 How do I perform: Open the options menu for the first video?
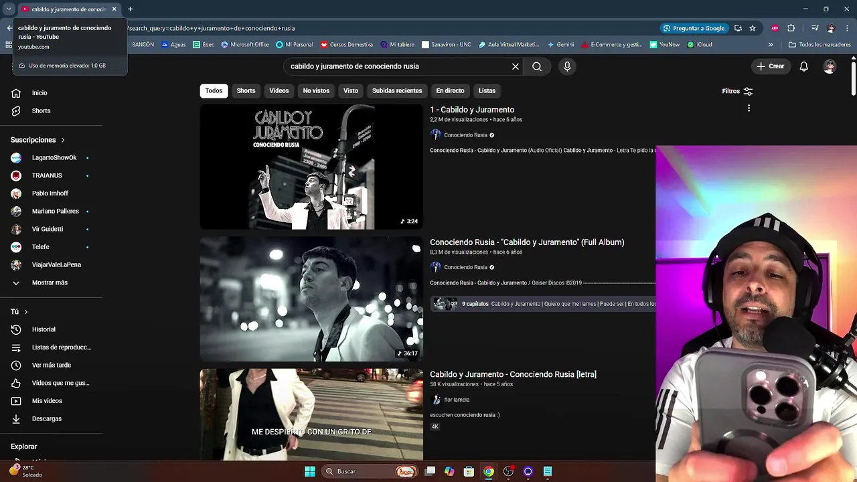(749, 108)
